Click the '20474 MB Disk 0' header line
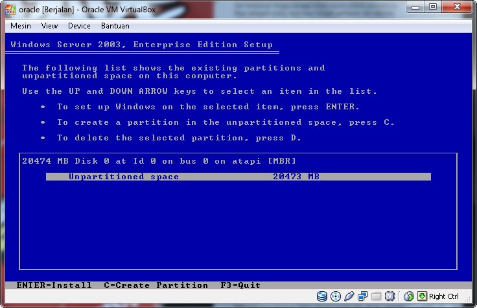This screenshot has height=308, width=477. (159, 161)
